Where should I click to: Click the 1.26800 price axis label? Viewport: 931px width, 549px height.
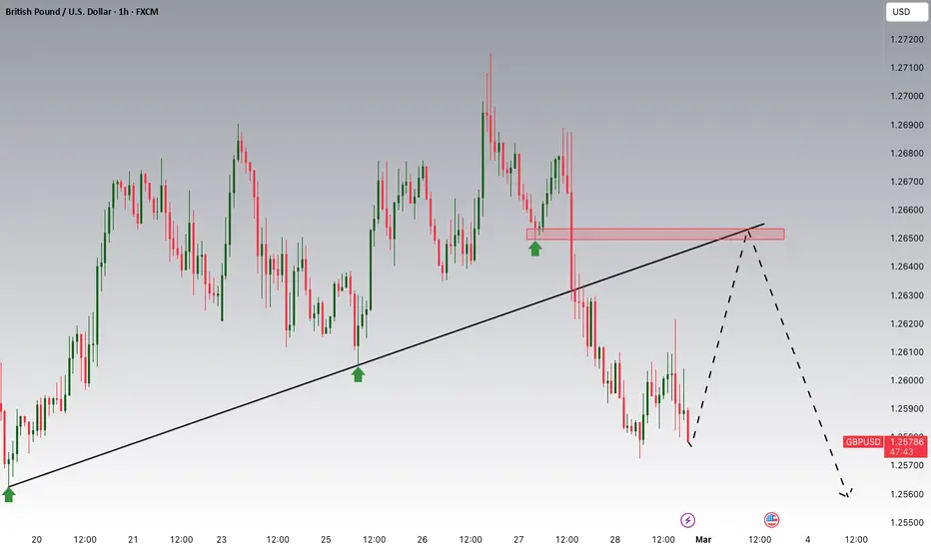pos(906,153)
